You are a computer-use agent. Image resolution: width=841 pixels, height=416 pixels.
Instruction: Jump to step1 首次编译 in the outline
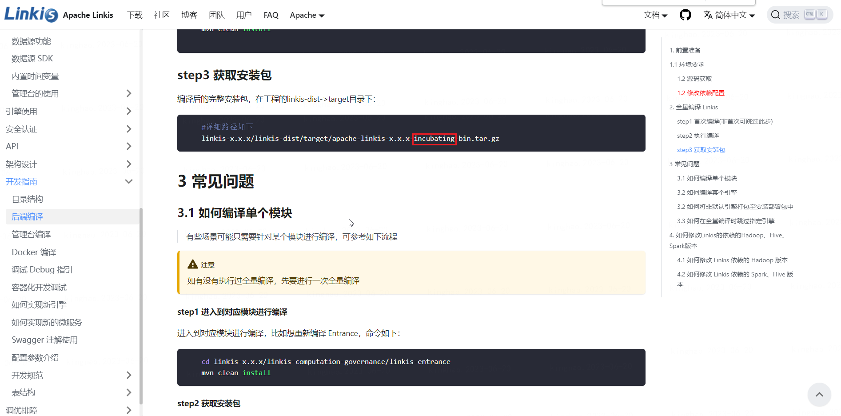(725, 121)
